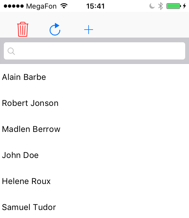Open Samuel Tudor contact row
Image resolution: width=189 pixels, height=218 pixels.
coord(94,207)
